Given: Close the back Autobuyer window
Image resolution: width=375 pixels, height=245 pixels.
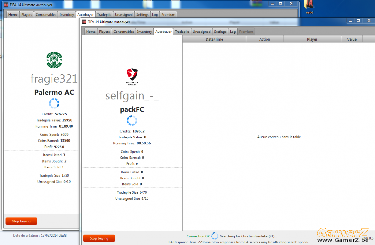Looking at the screenshot, I should pyautogui.click(x=291, y=3).
